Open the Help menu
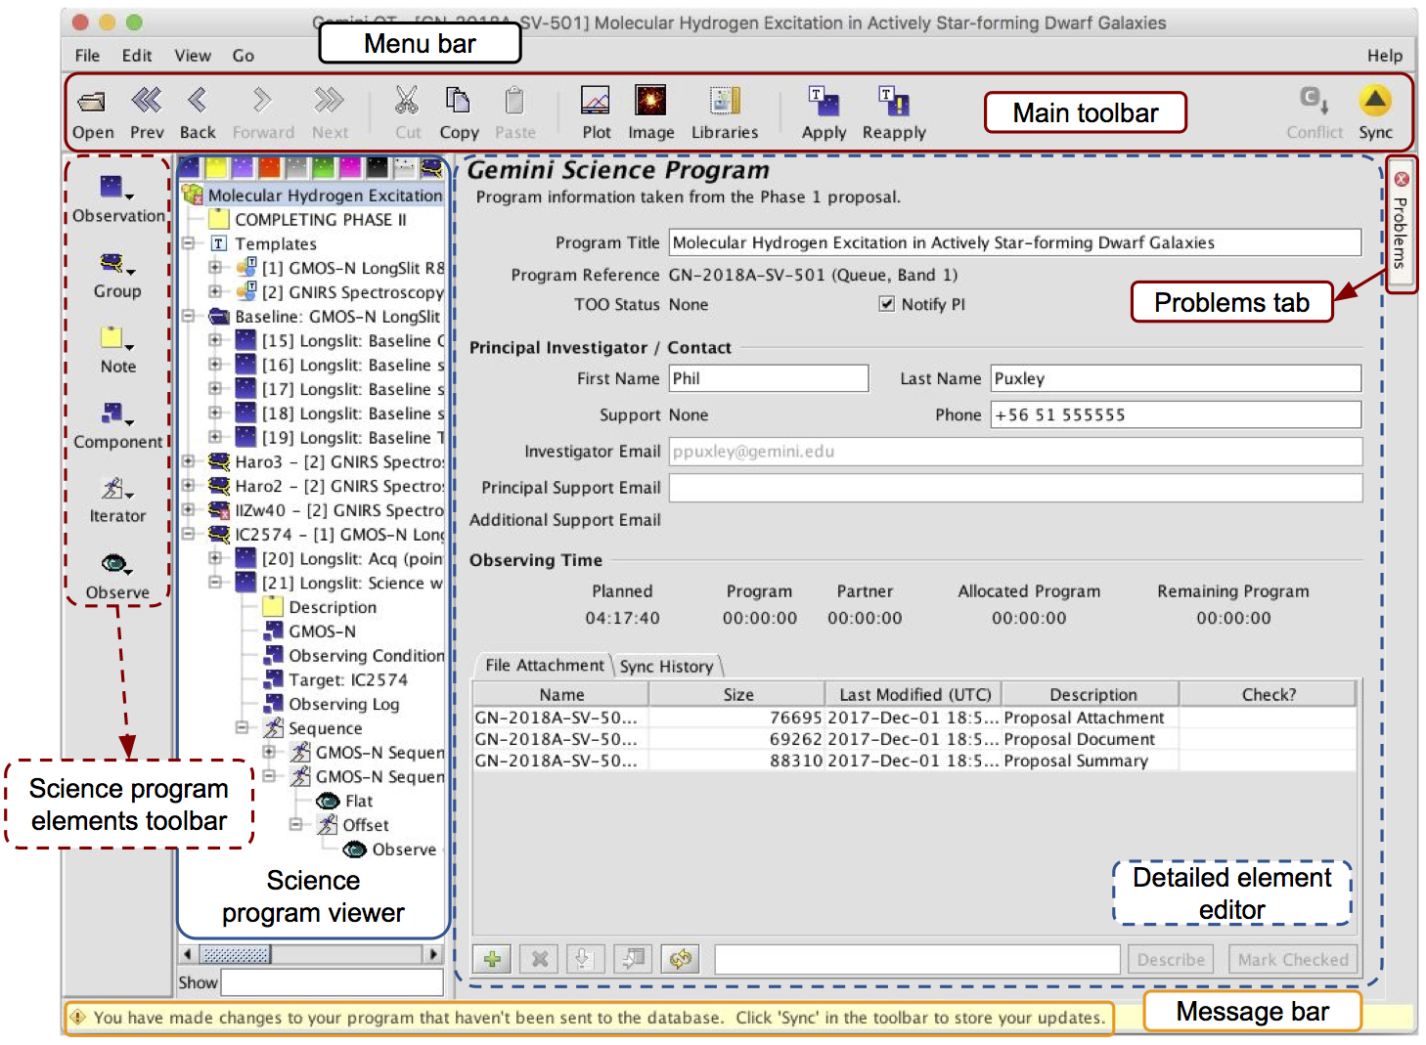 click(1384, 56)
